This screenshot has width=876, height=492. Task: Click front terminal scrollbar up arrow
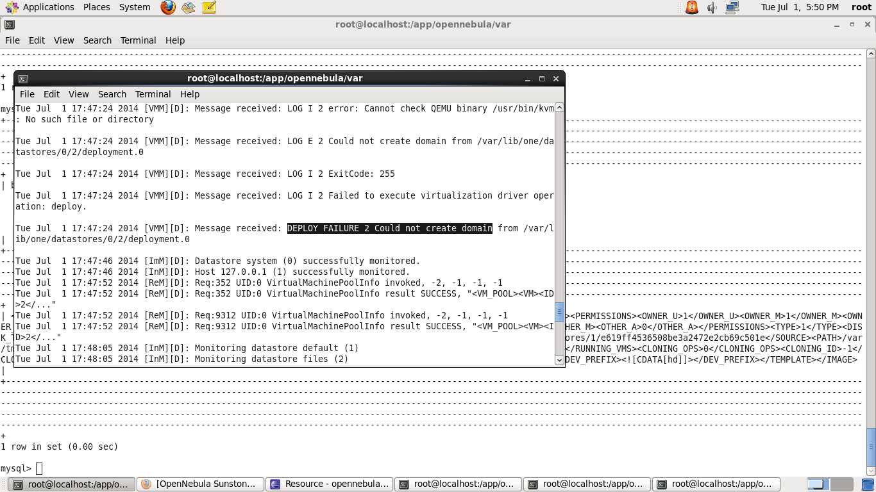559,108
